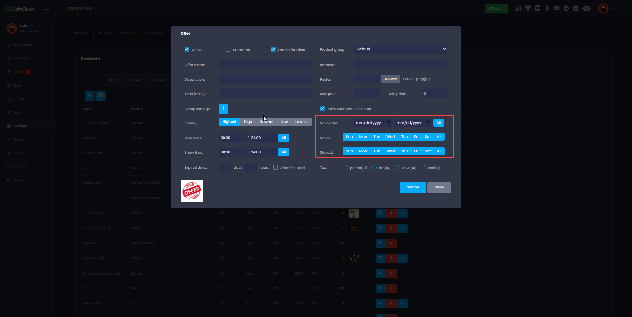Click the add product plus button in Products panel
The image size is (632, 317).
90,96
